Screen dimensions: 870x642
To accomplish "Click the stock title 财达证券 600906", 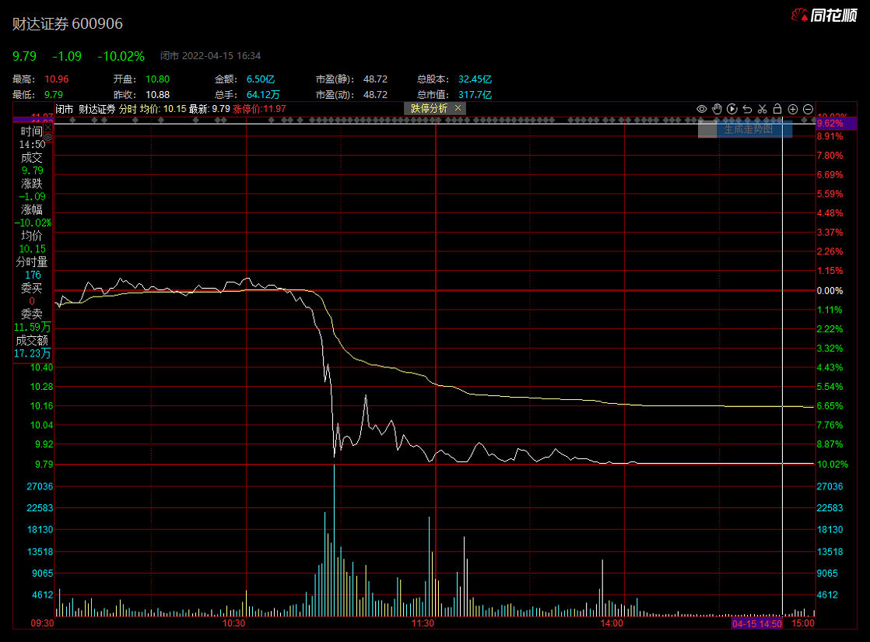I will [x=68, y=24].
